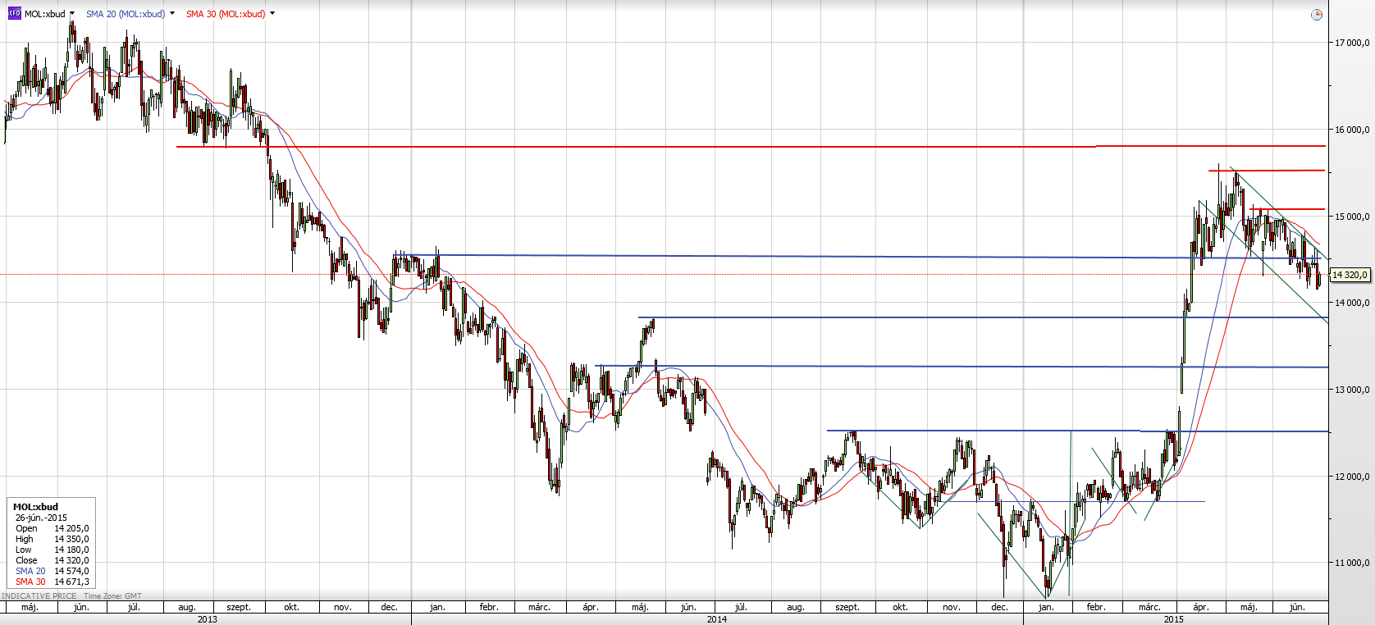Click the 2015 year label on time axis
This screenshot has width=1375, height=625.
pos(1174,619)
